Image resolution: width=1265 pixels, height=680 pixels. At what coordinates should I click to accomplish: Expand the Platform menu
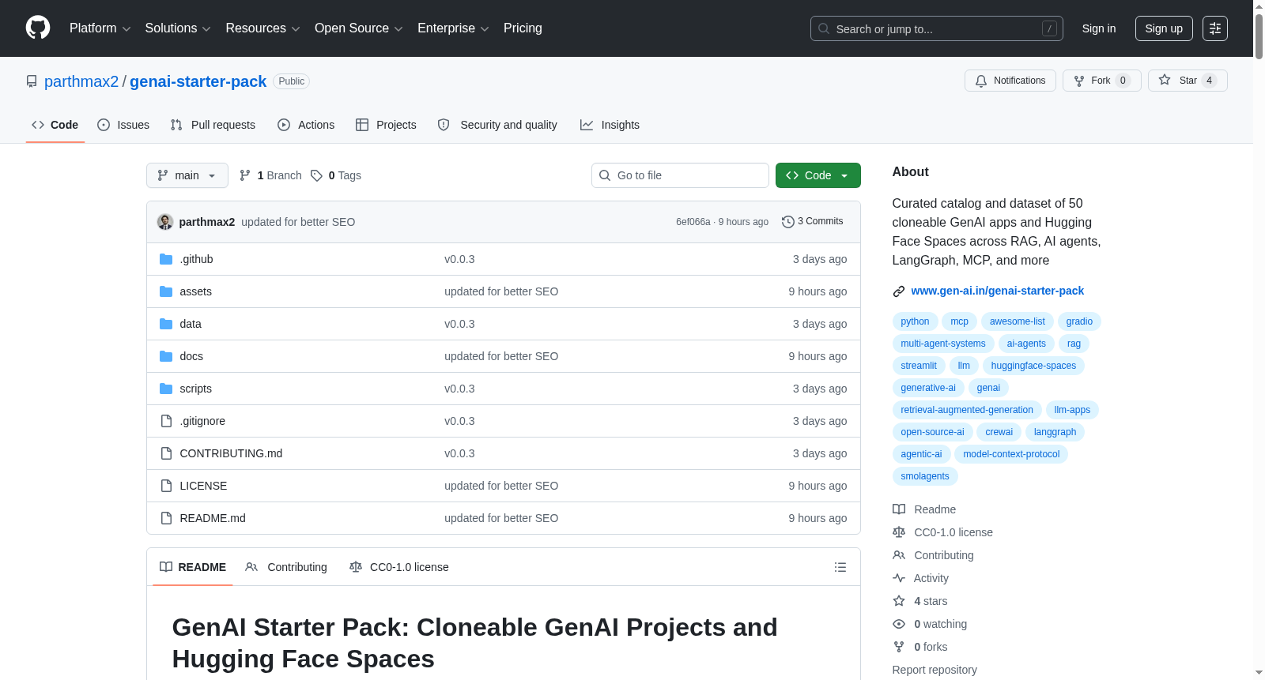pyautogui.click(x=100, y=28)
